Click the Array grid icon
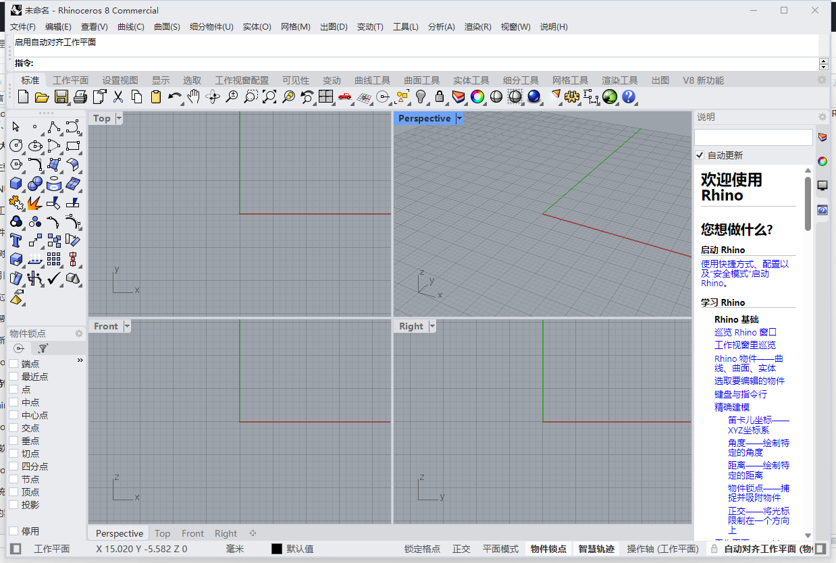This screenshot has width=836, height=563. (54, 259)
